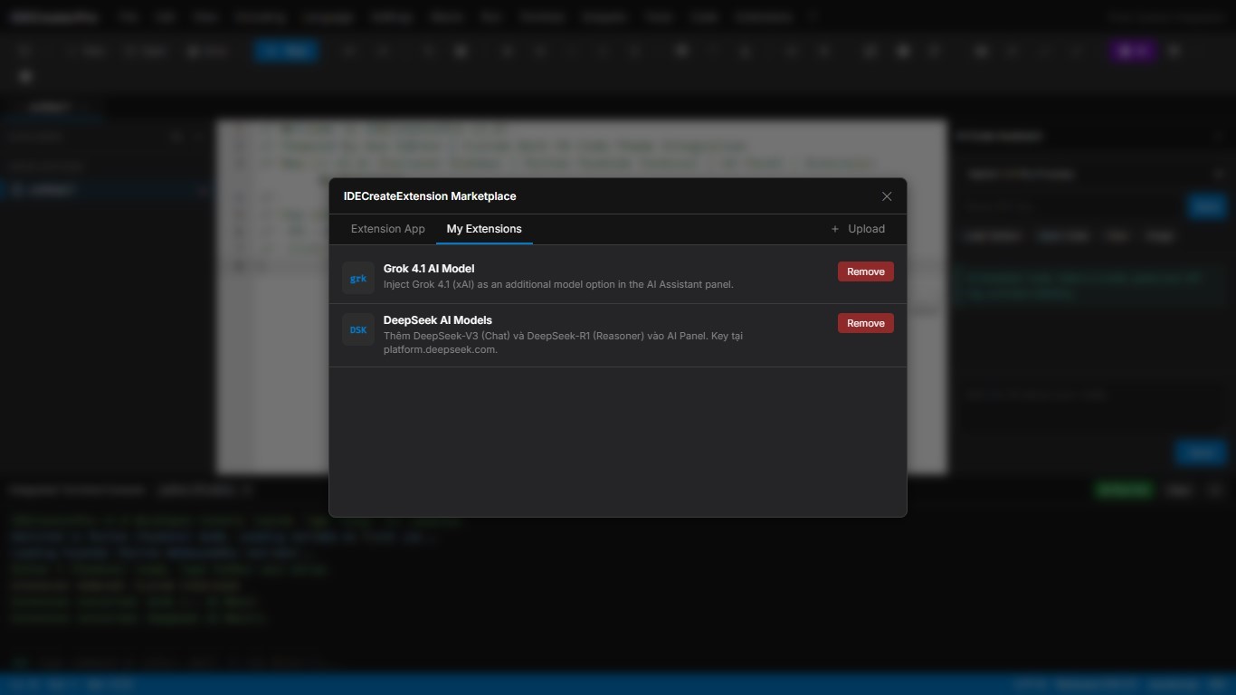Select the 'DeepSeek AI Models' title
This screenshot has height=695, width=1236.
438,320
